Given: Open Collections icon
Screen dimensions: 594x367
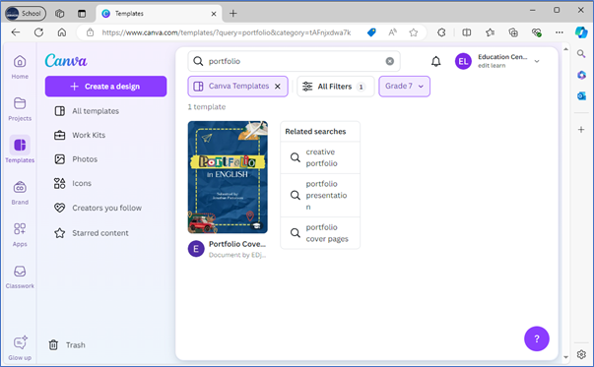Looking at the screenshot, I should point(513,32).
